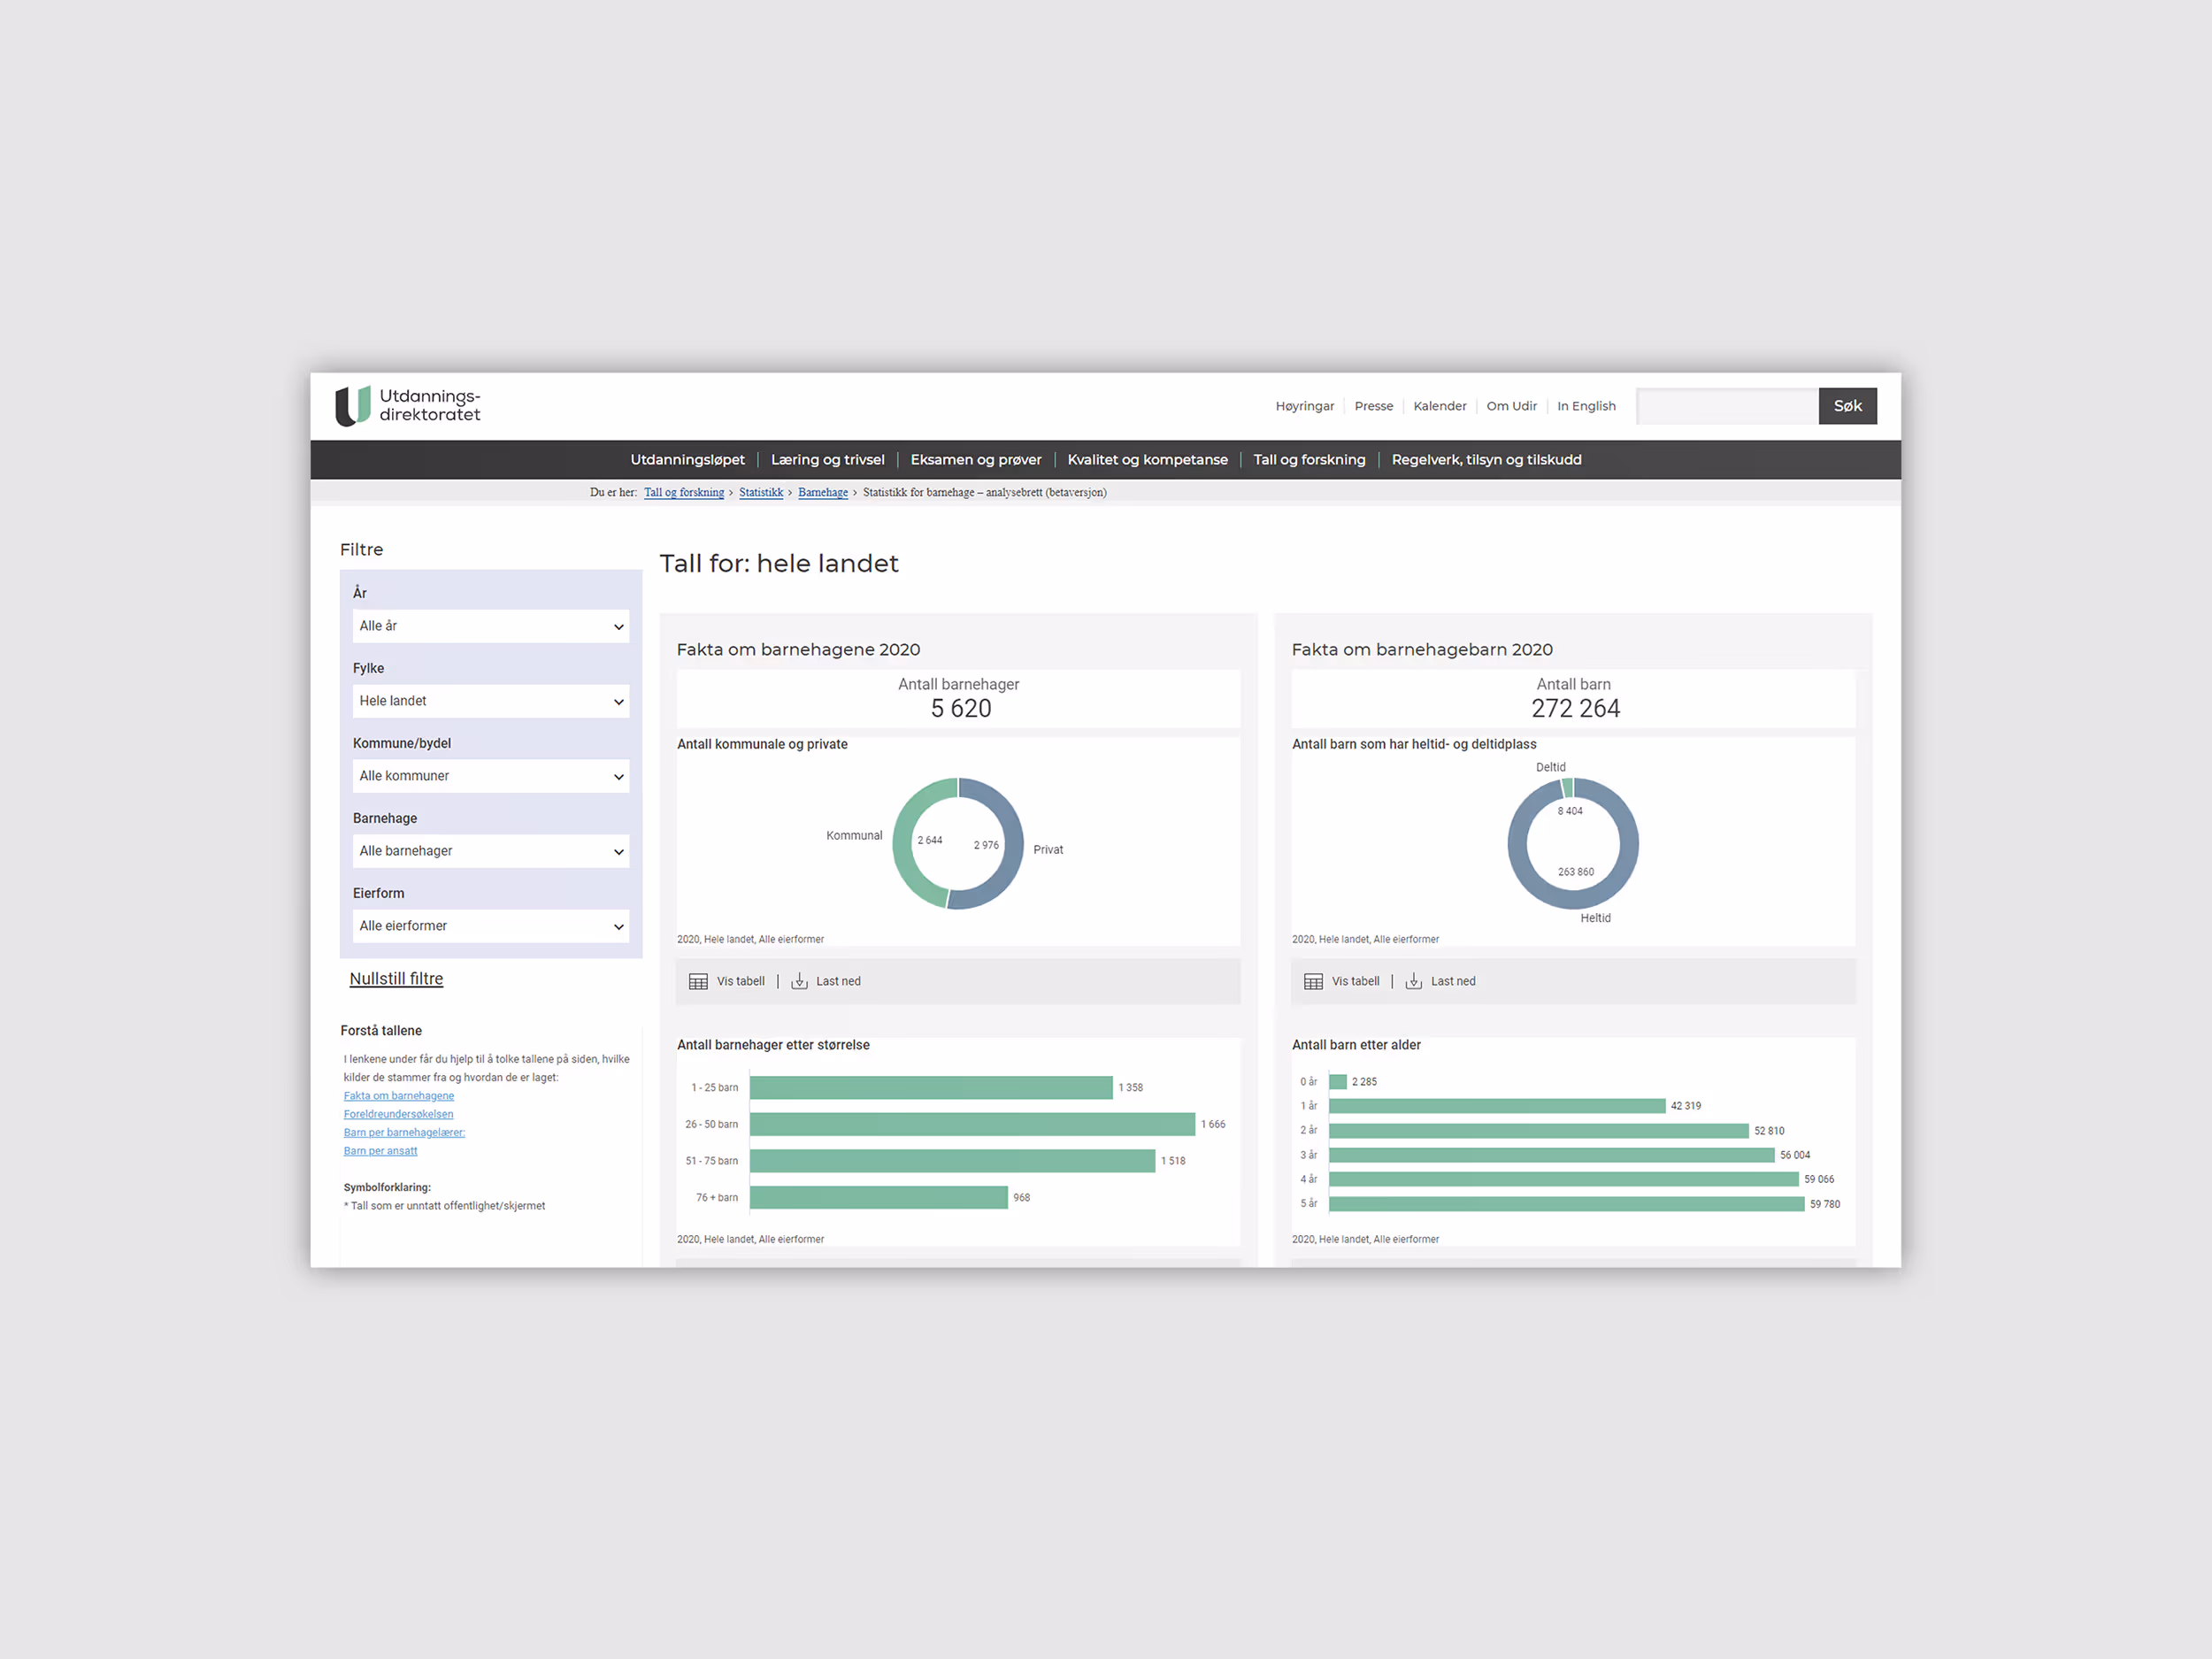Open the Barnehage filter dropdown

[490, 851]
